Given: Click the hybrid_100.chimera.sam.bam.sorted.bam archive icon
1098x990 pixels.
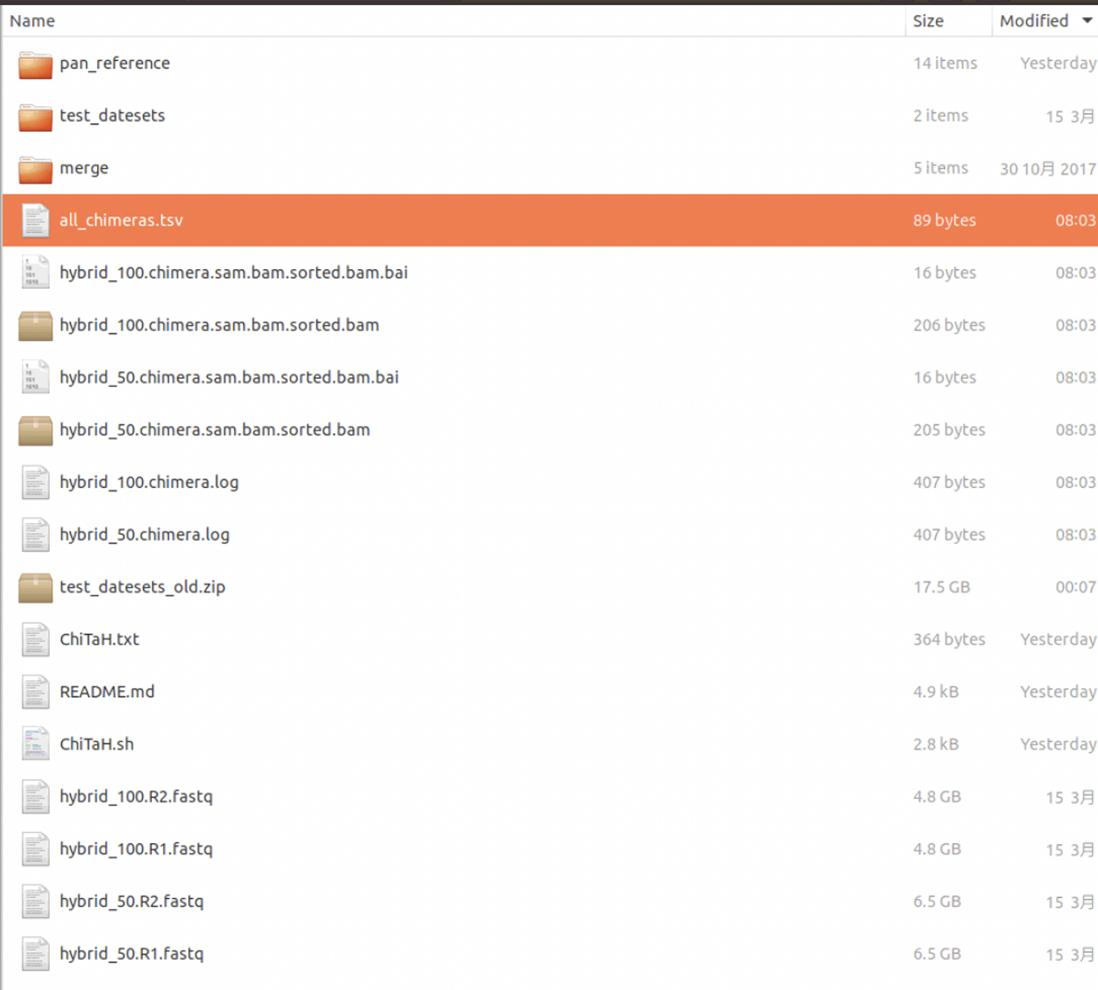Looking at the screenshot, I should point(35,326).
